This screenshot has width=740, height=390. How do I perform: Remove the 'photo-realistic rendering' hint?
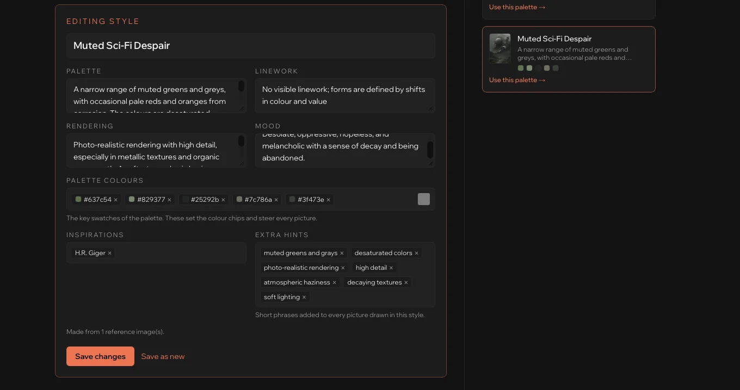click(x=343, y=268)
